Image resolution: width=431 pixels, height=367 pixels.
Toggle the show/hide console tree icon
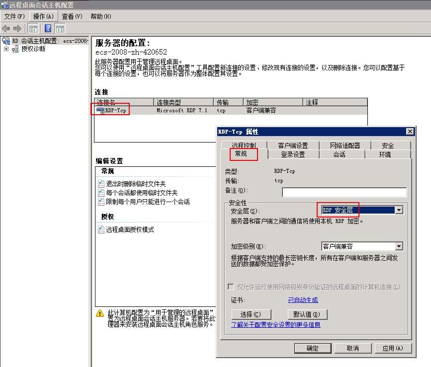click(33, 28)
